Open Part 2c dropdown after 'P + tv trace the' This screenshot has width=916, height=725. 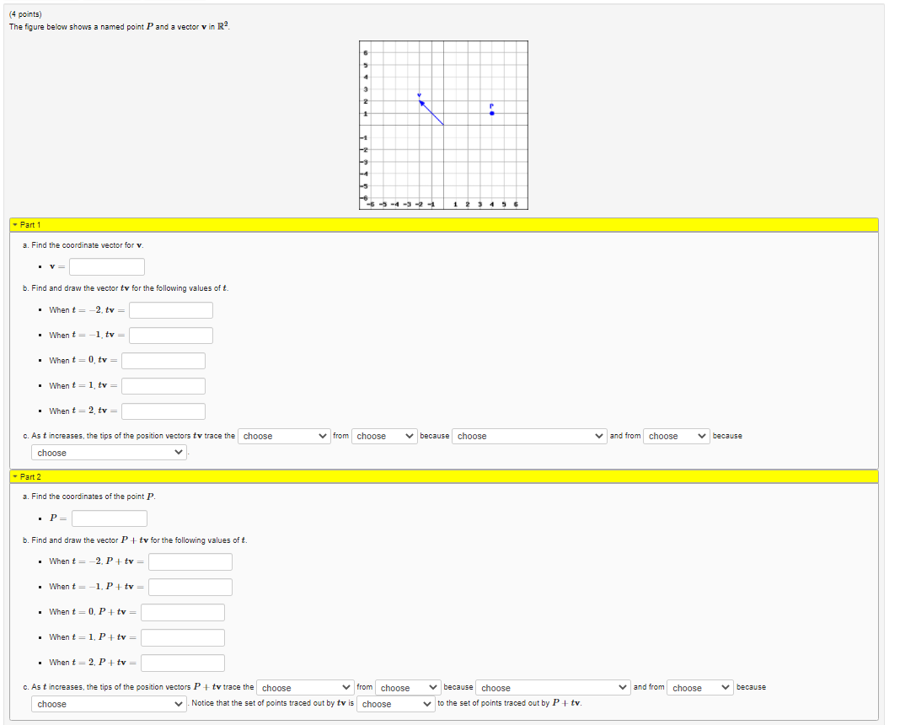[306, 688]
